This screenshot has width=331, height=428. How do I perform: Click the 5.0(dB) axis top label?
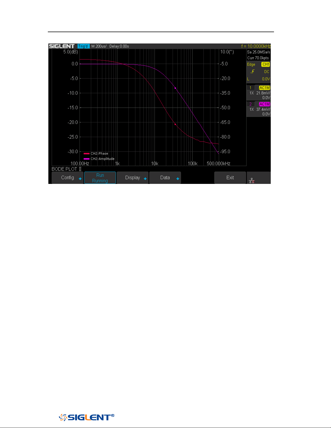point(71,52)
